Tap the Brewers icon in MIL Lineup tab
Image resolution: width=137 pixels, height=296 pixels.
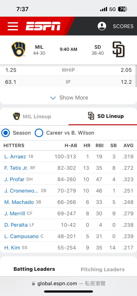coord(17,116)
